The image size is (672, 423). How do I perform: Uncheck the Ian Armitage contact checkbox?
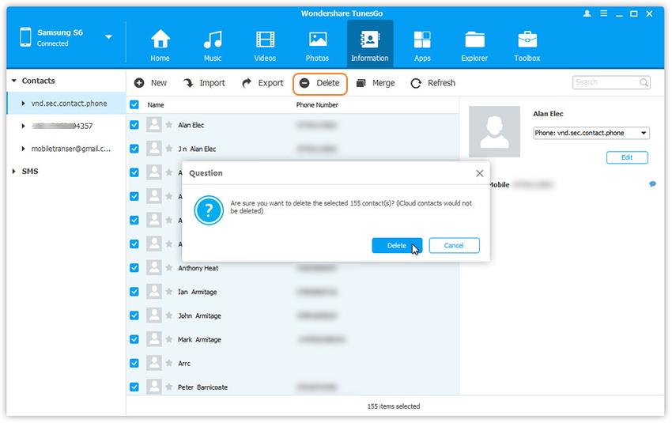pyautogui.click(x=134, y=292)
